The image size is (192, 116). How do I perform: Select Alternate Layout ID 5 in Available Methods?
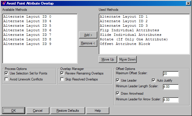tap(27, 26)
